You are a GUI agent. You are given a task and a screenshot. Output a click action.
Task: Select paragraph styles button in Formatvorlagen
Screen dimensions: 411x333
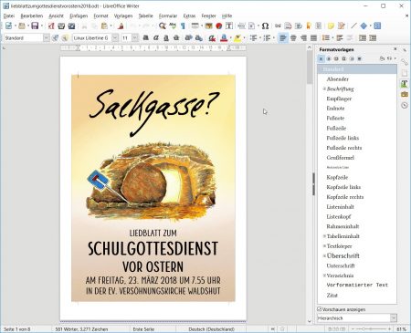[x=321, y=58]
